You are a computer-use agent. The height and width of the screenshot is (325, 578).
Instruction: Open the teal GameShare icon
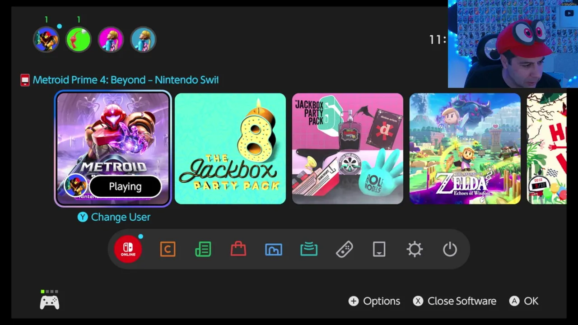(309, 249)
